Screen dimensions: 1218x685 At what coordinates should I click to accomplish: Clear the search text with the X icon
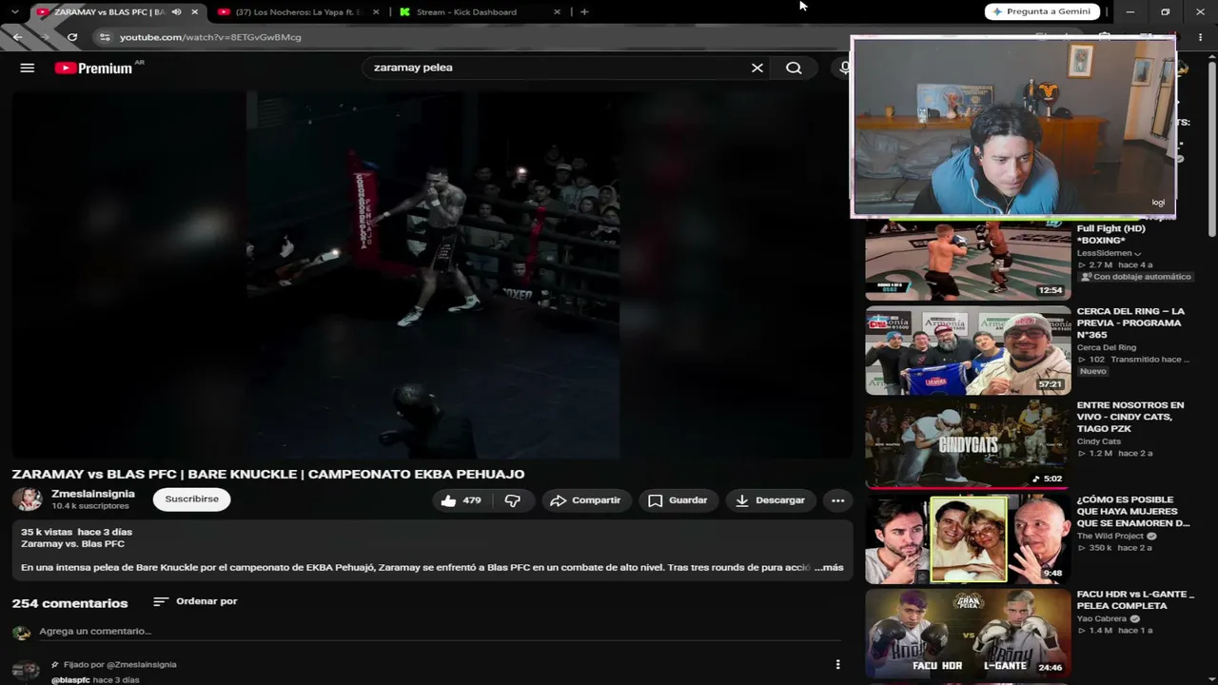[x=757, y=68]
